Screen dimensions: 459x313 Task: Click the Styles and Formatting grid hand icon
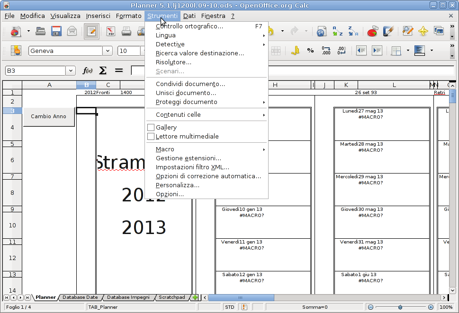[x=16, y=51]
